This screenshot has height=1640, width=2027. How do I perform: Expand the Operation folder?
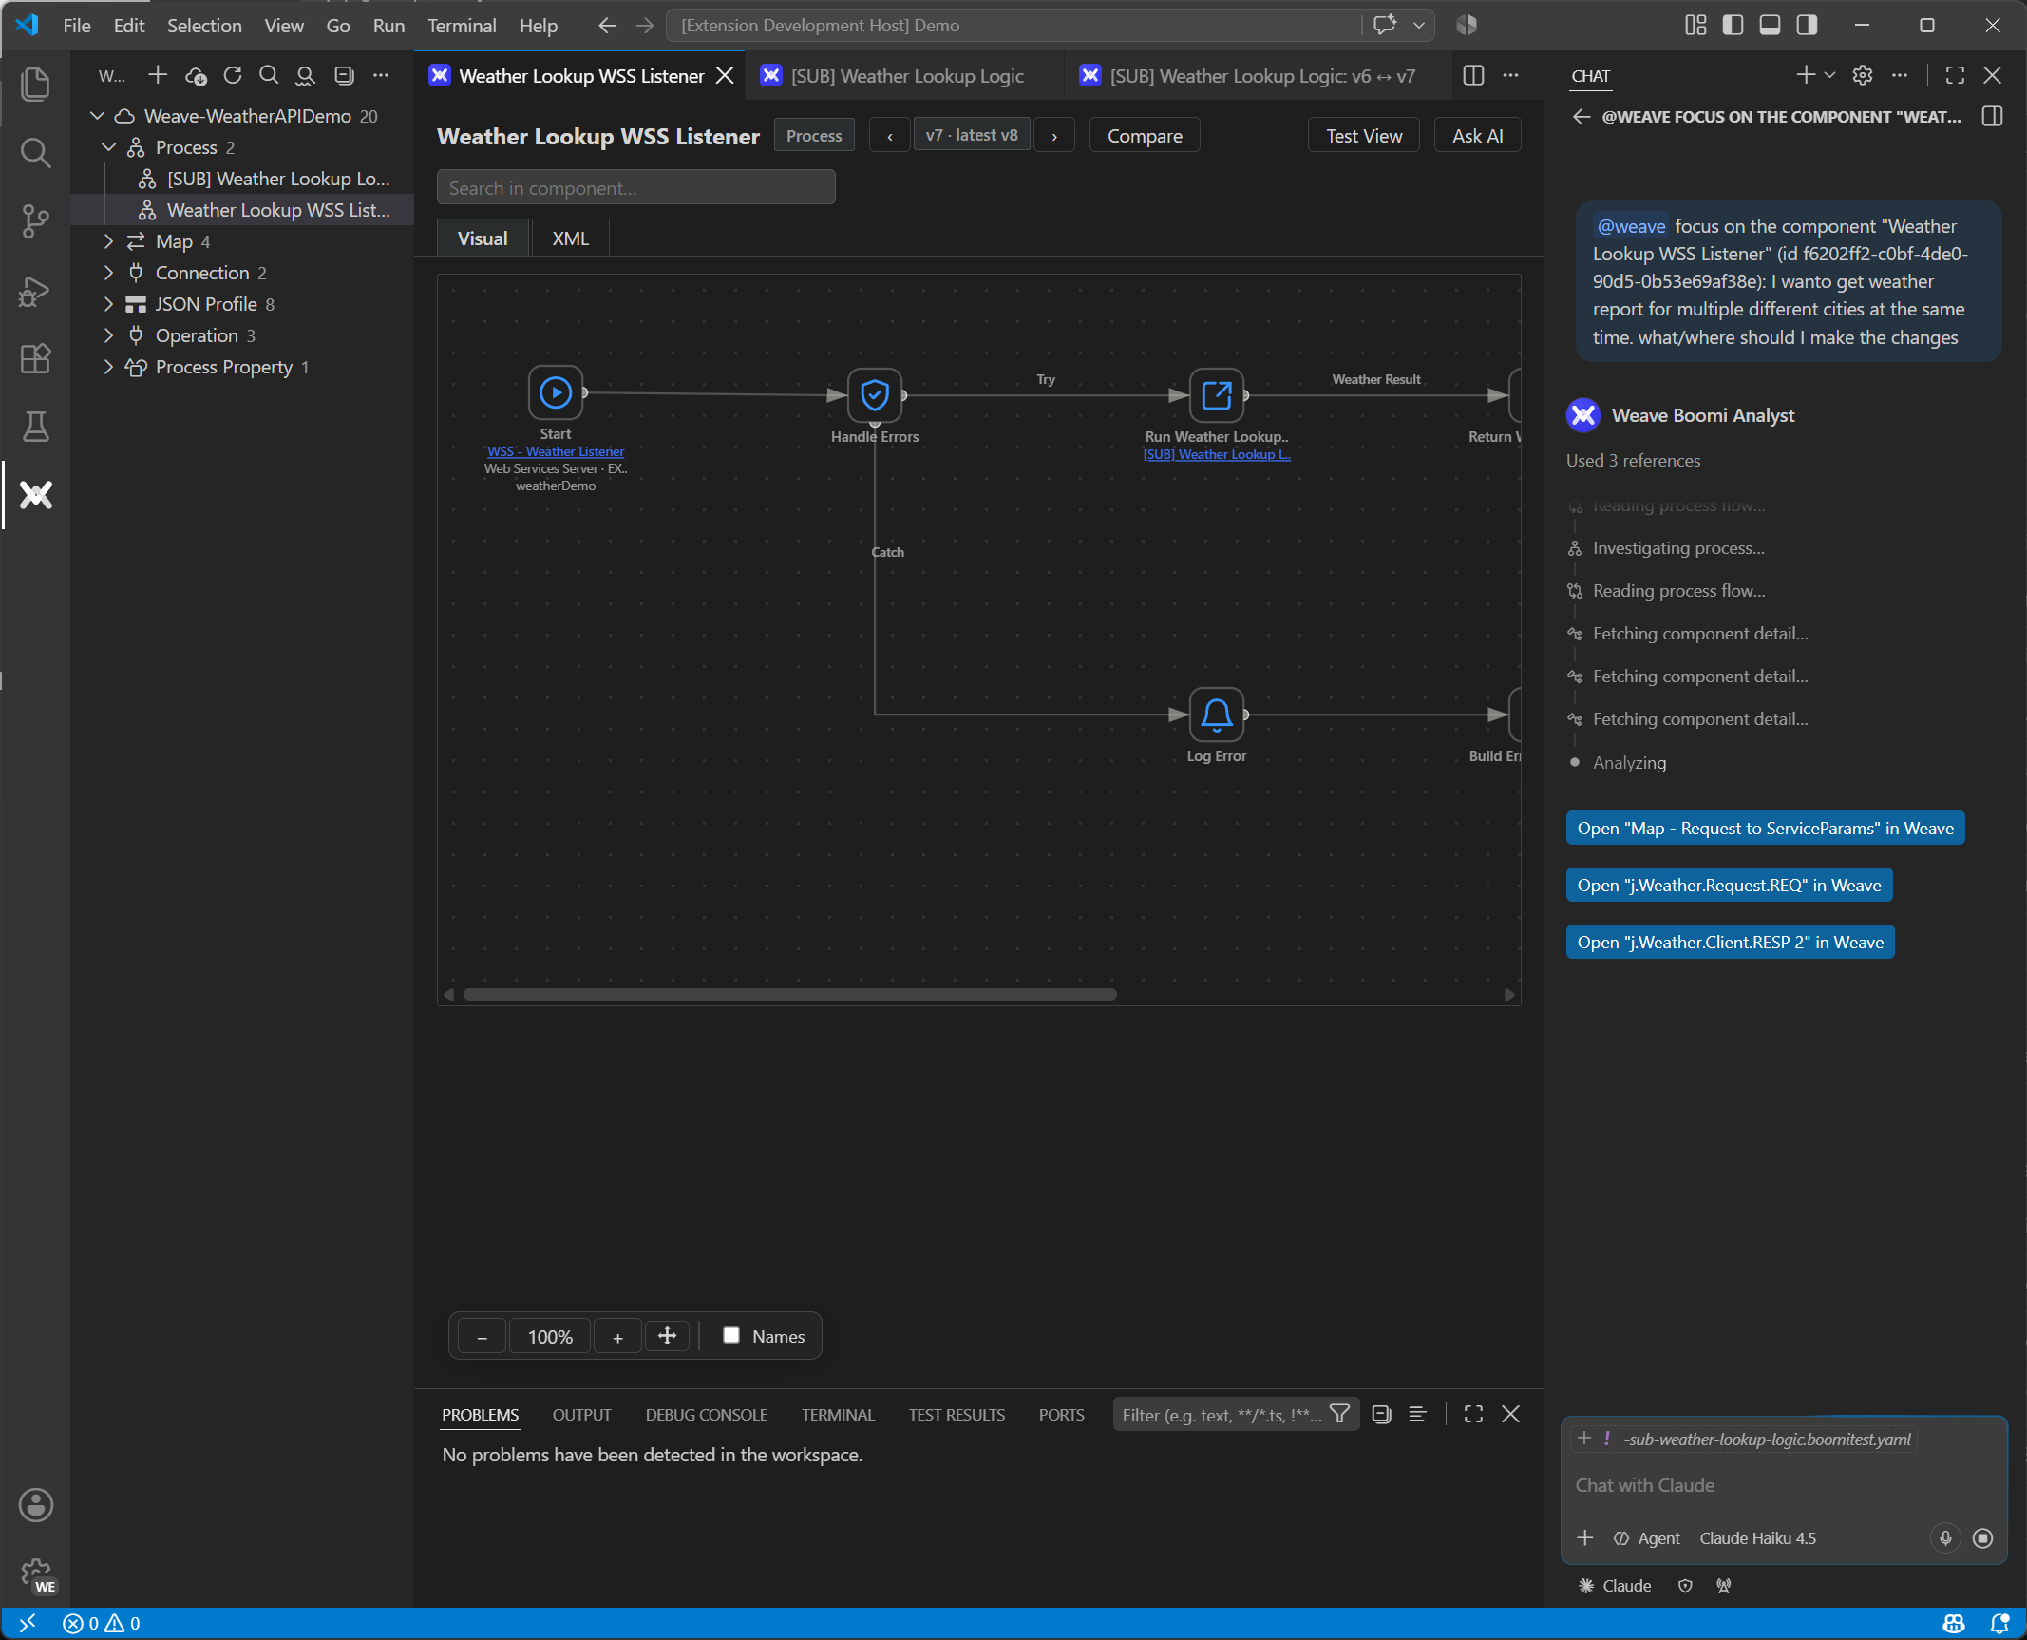pos(108,334)
